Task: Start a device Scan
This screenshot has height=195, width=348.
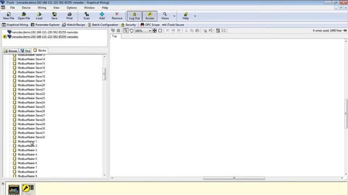Action: [86, 16]
